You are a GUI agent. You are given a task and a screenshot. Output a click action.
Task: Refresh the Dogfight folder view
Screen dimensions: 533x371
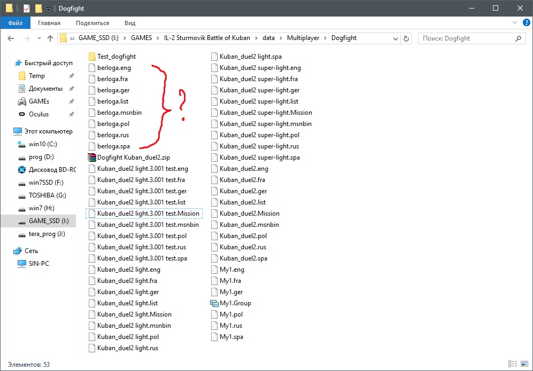pos(406,38)
